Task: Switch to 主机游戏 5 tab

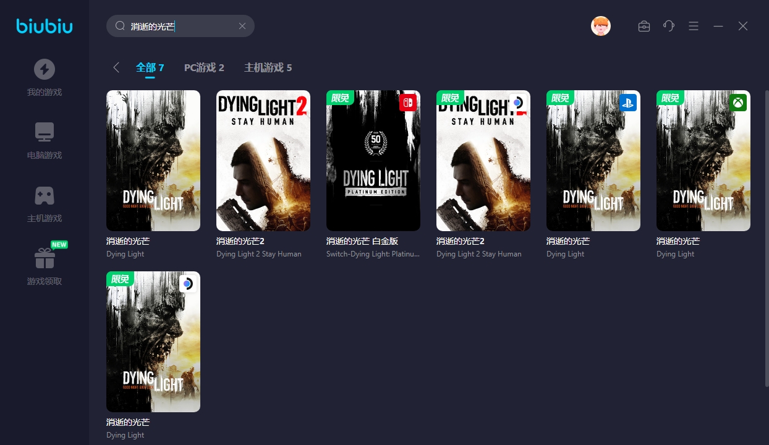Action: (x=268, y=67)
